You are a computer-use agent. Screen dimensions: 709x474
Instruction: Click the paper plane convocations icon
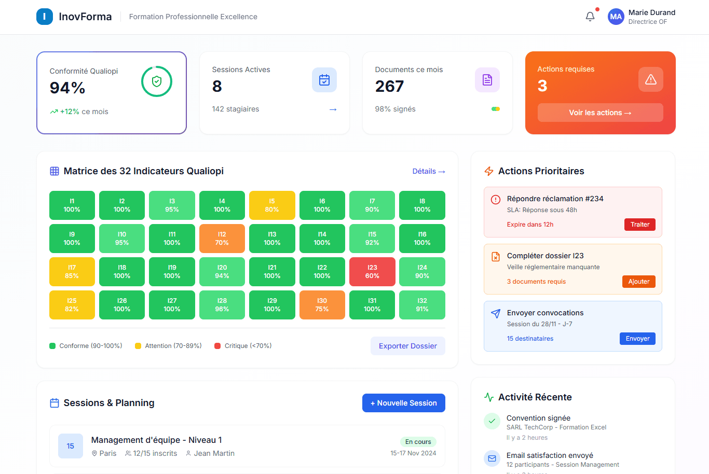click(x=496, y=314)
